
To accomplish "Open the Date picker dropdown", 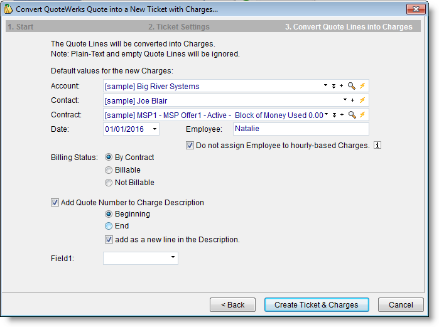I will [154, 129].
